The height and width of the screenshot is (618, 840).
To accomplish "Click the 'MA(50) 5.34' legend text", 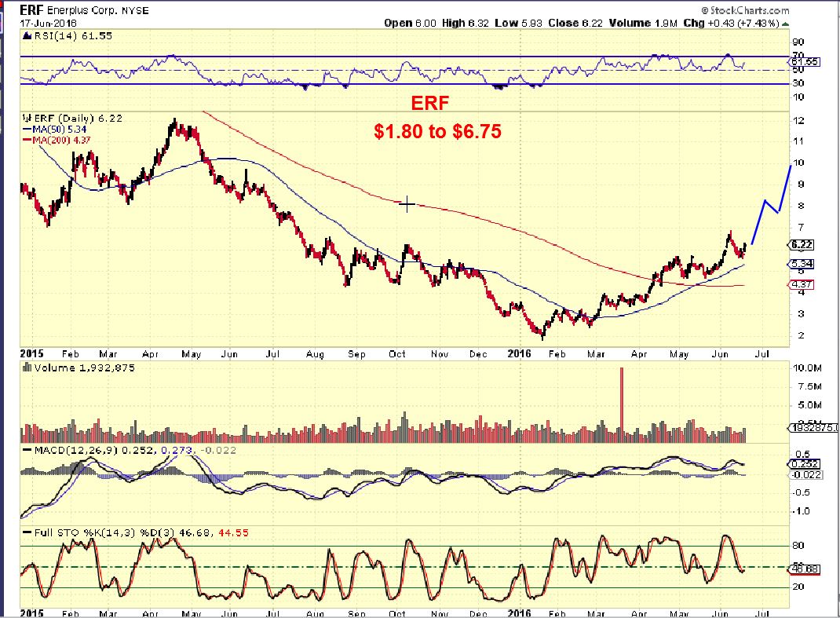I will point(60,129).
